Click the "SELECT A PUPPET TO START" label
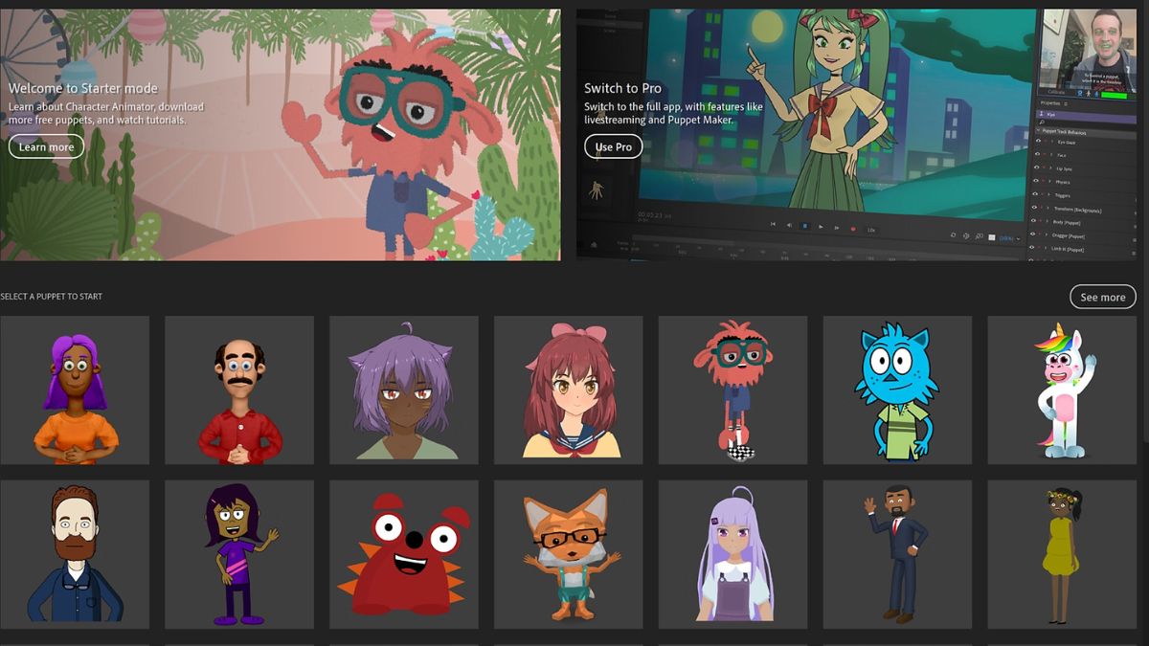This screenshot has height=646, width=1149. pos(52,297)
